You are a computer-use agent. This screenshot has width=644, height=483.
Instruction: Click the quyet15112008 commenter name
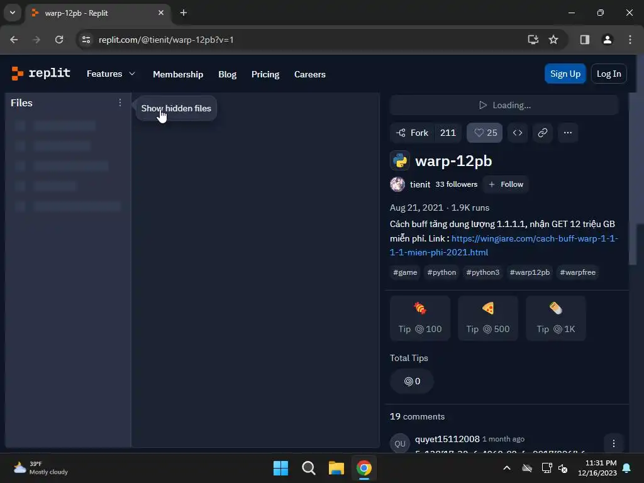click(447, 439)
